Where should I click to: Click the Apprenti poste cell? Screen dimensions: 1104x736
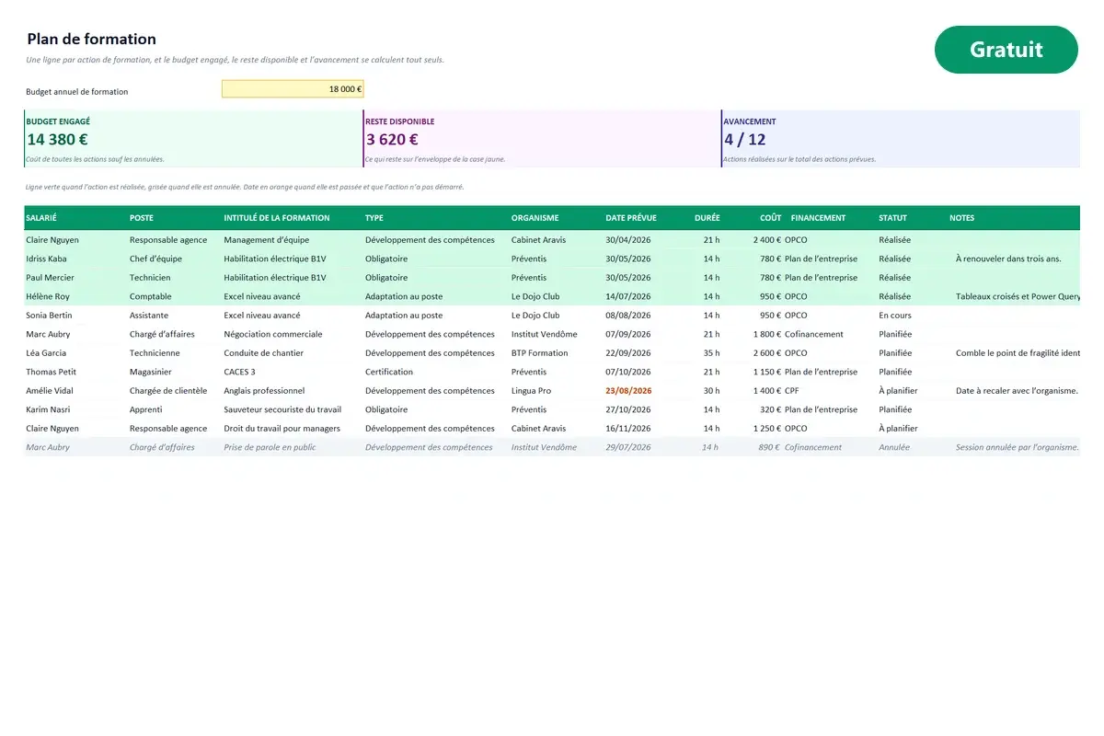(x=146, y=409)
